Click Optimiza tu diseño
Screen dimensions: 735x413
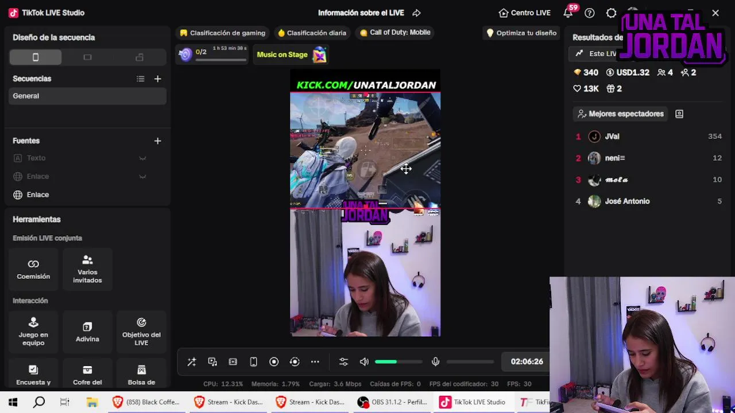[521, 33]
